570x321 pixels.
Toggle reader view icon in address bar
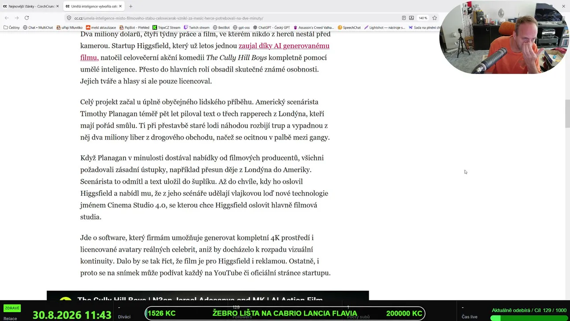point(404,18)
